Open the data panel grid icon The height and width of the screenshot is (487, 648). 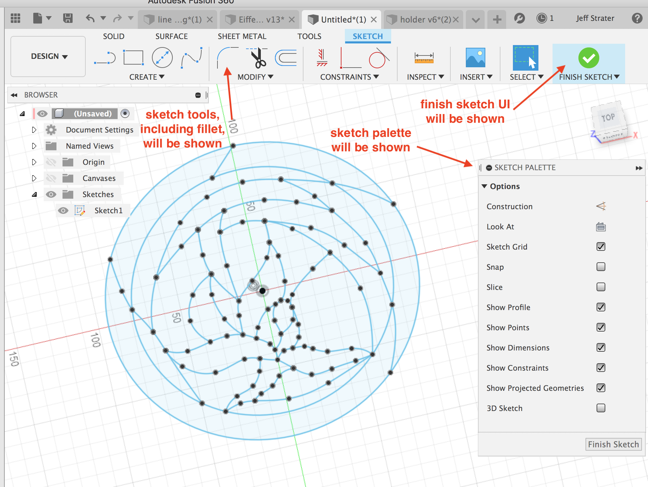tap(15, 18)
